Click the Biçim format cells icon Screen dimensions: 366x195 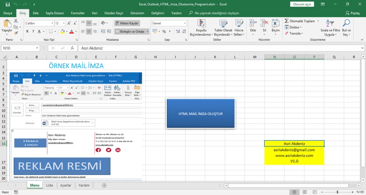point(276,24)
